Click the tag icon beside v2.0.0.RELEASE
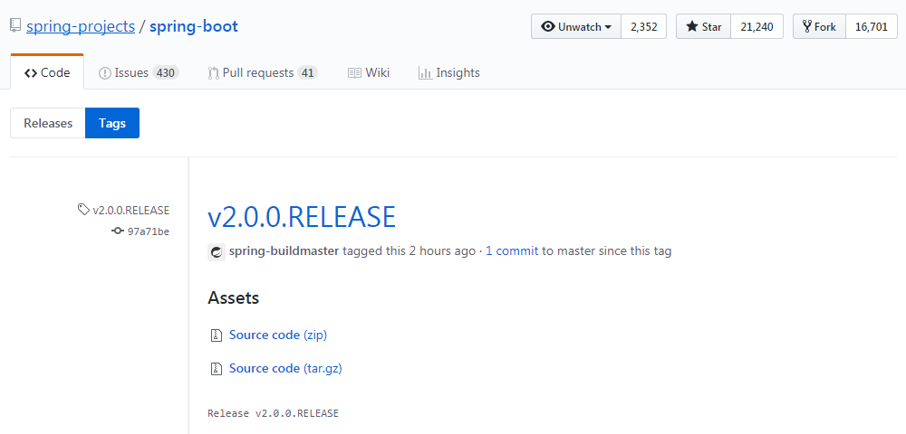Viewport: 906px width, 434px height. point(84,210)
